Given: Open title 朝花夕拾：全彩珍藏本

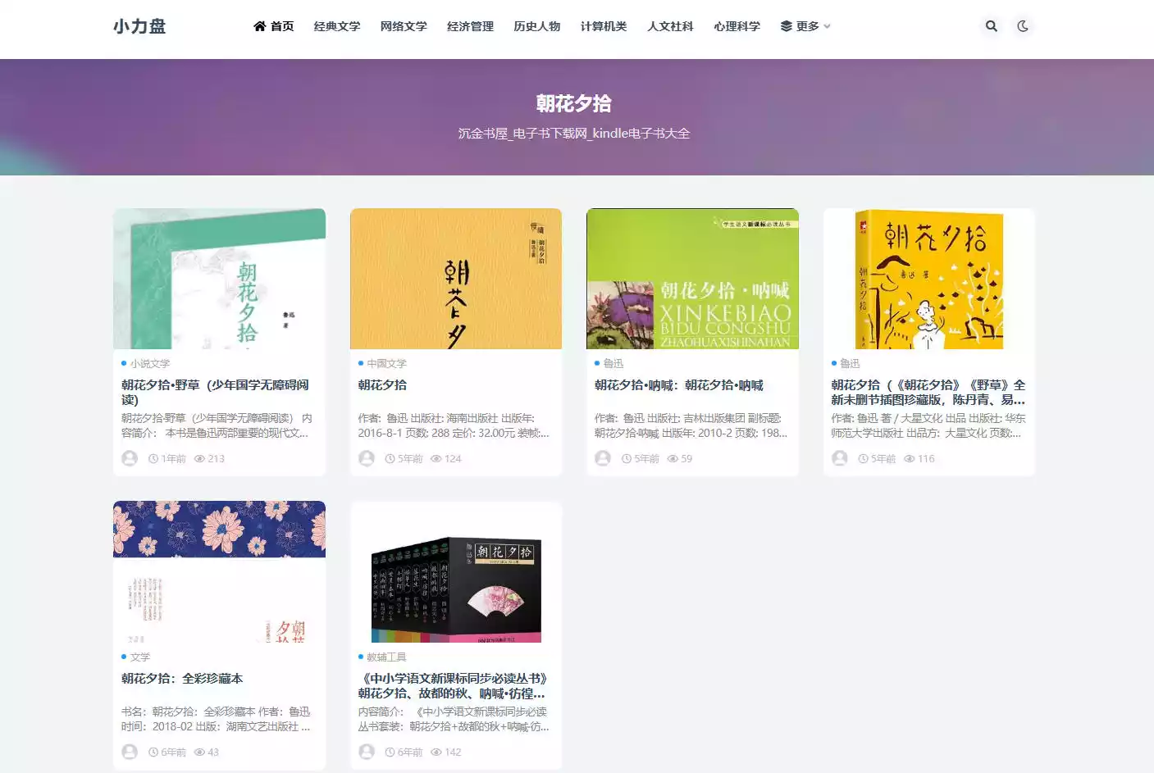Looking at the screenshot, I should tap(182, 678).
